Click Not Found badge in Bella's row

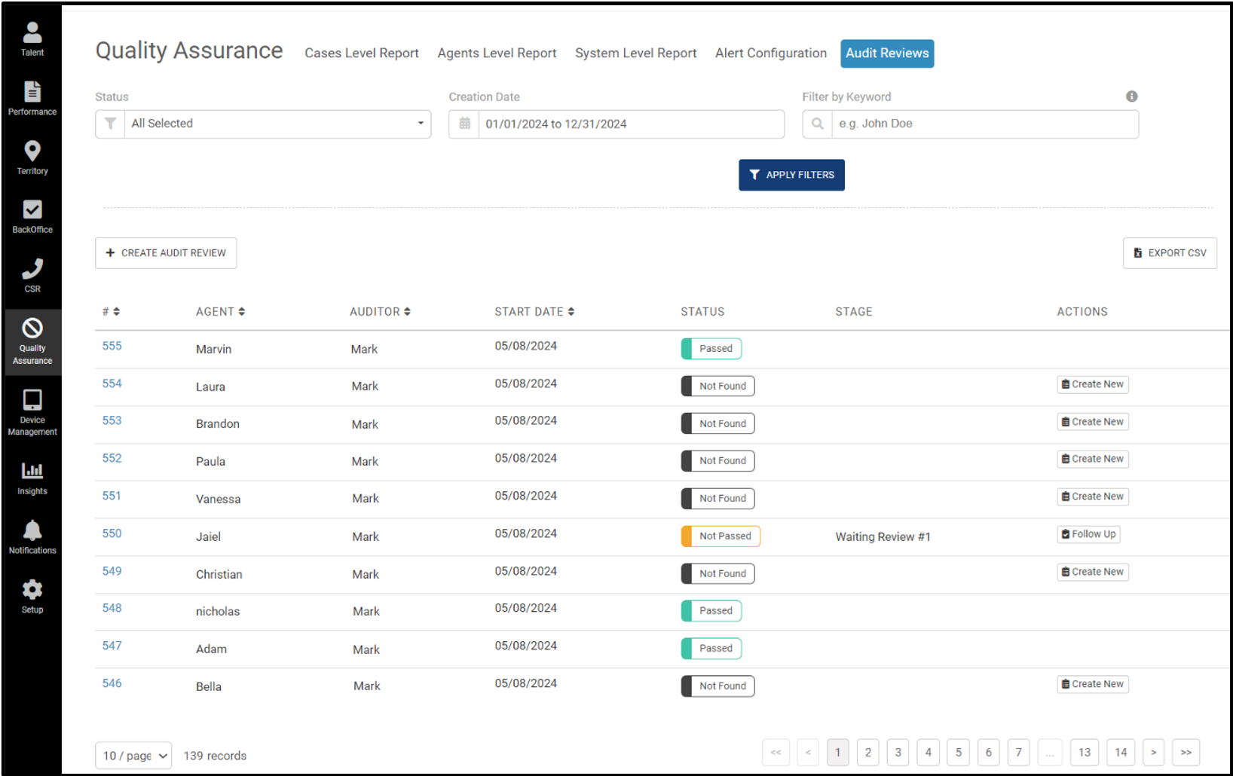pos(717,686)
